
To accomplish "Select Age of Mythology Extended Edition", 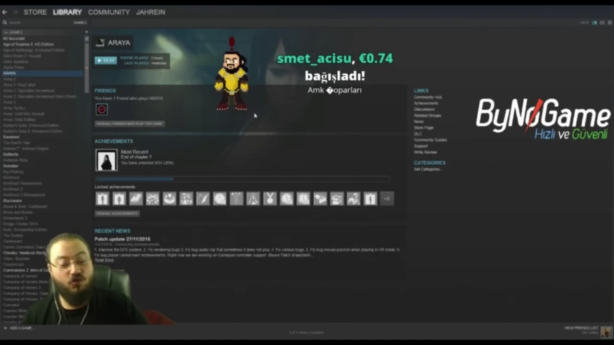I will 34,50.
